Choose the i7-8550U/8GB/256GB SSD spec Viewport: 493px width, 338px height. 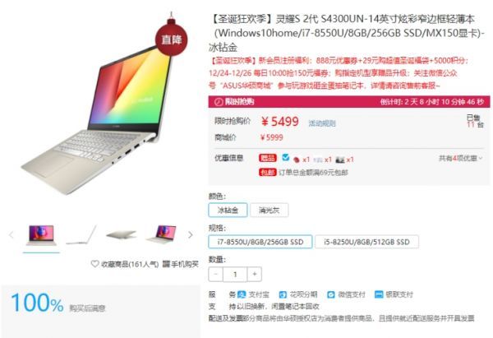click(x=260, y=242)
